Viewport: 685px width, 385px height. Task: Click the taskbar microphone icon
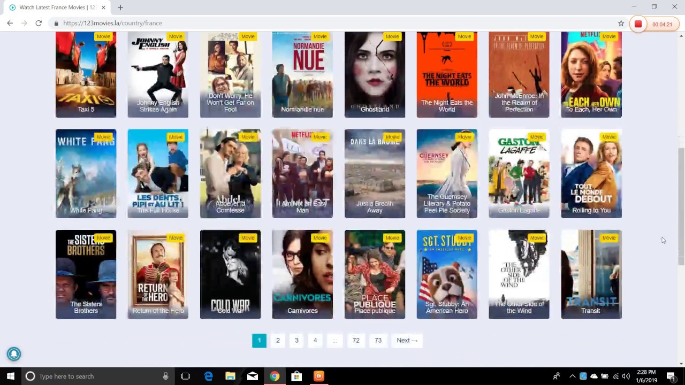point(165,376)
